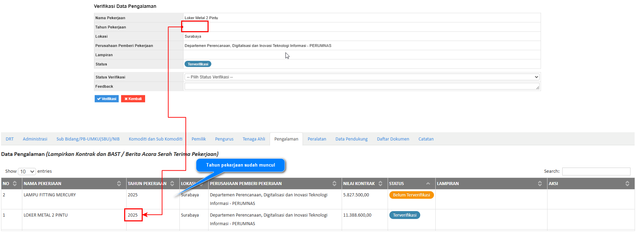Screen dimensions: 636x232
Task: Open the Komoditi dan Sub Komoditi tab
Action: coord(155,139)
